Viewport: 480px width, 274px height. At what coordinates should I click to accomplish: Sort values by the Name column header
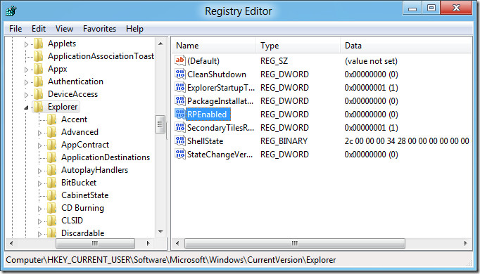pos(213,46)
